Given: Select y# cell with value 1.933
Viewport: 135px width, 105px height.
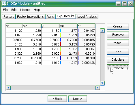Looking at the screenshot, I should [x=69, y=35].
